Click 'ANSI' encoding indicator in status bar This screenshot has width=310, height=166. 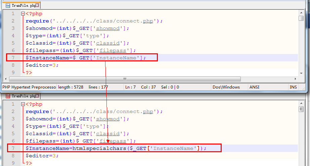click(255, 87)
